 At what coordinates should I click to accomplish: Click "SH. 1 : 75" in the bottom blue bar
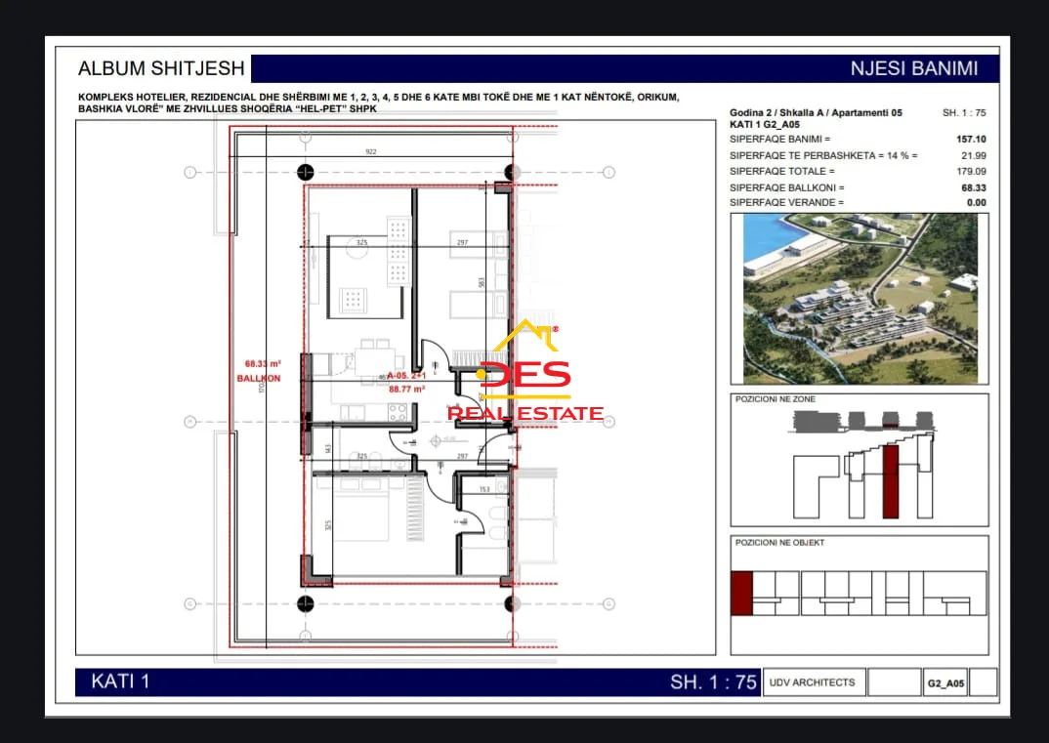[713, 682]
